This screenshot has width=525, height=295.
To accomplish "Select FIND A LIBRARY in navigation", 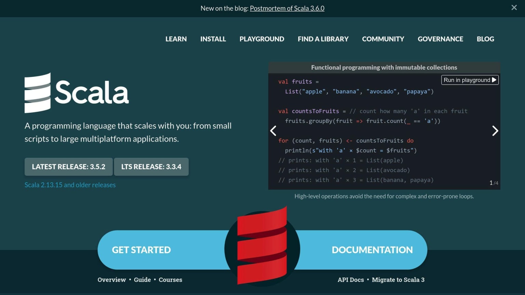I will [x=323, y=39].
